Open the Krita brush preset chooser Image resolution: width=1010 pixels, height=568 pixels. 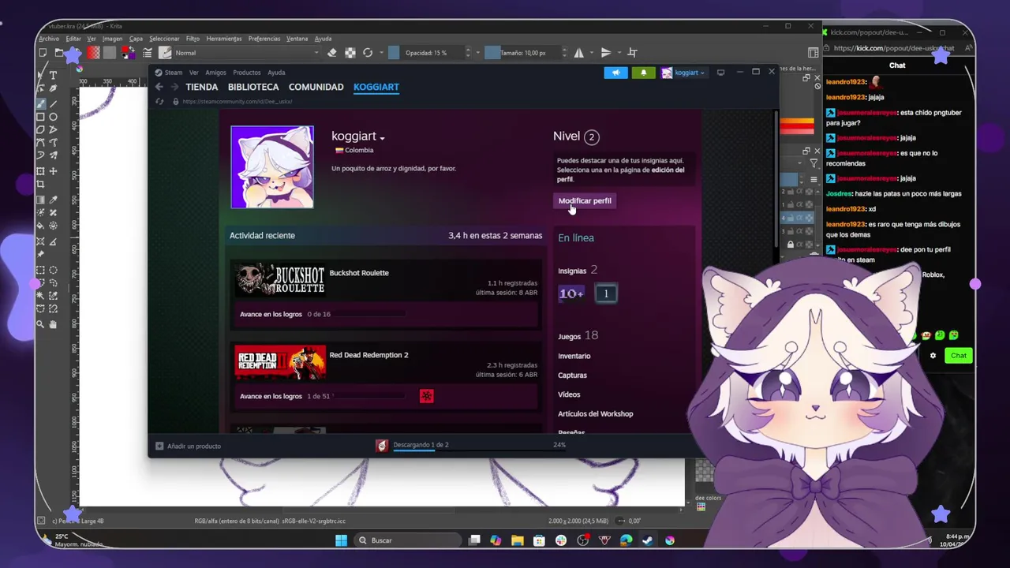[165, 53]
